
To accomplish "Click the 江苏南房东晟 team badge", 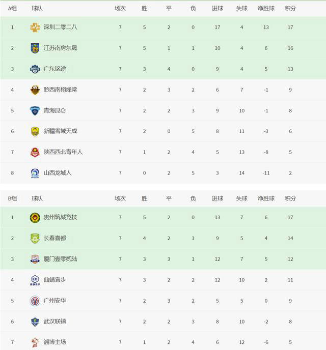I will (x=35, y=48).
